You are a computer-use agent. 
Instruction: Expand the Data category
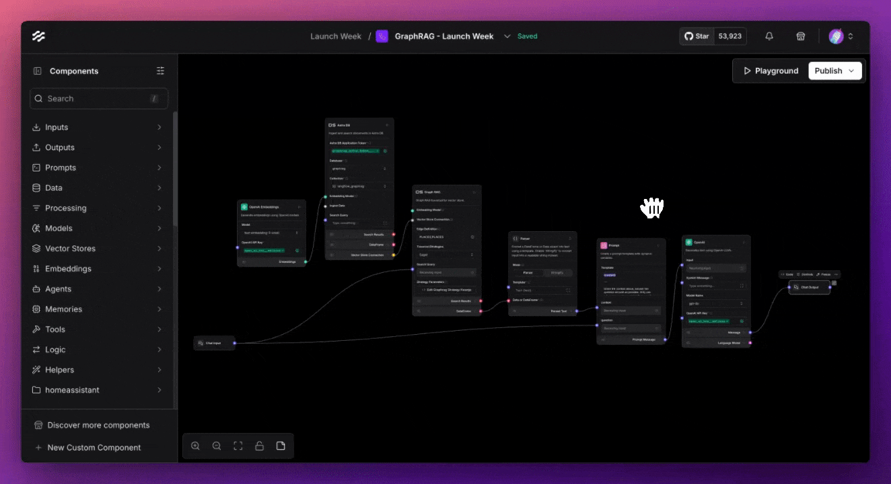tap(99, 188)
